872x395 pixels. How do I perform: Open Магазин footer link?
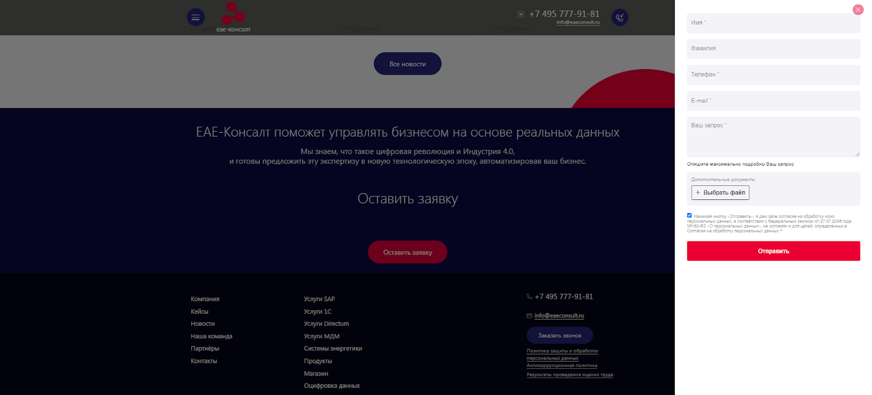(x=316, y=374)
